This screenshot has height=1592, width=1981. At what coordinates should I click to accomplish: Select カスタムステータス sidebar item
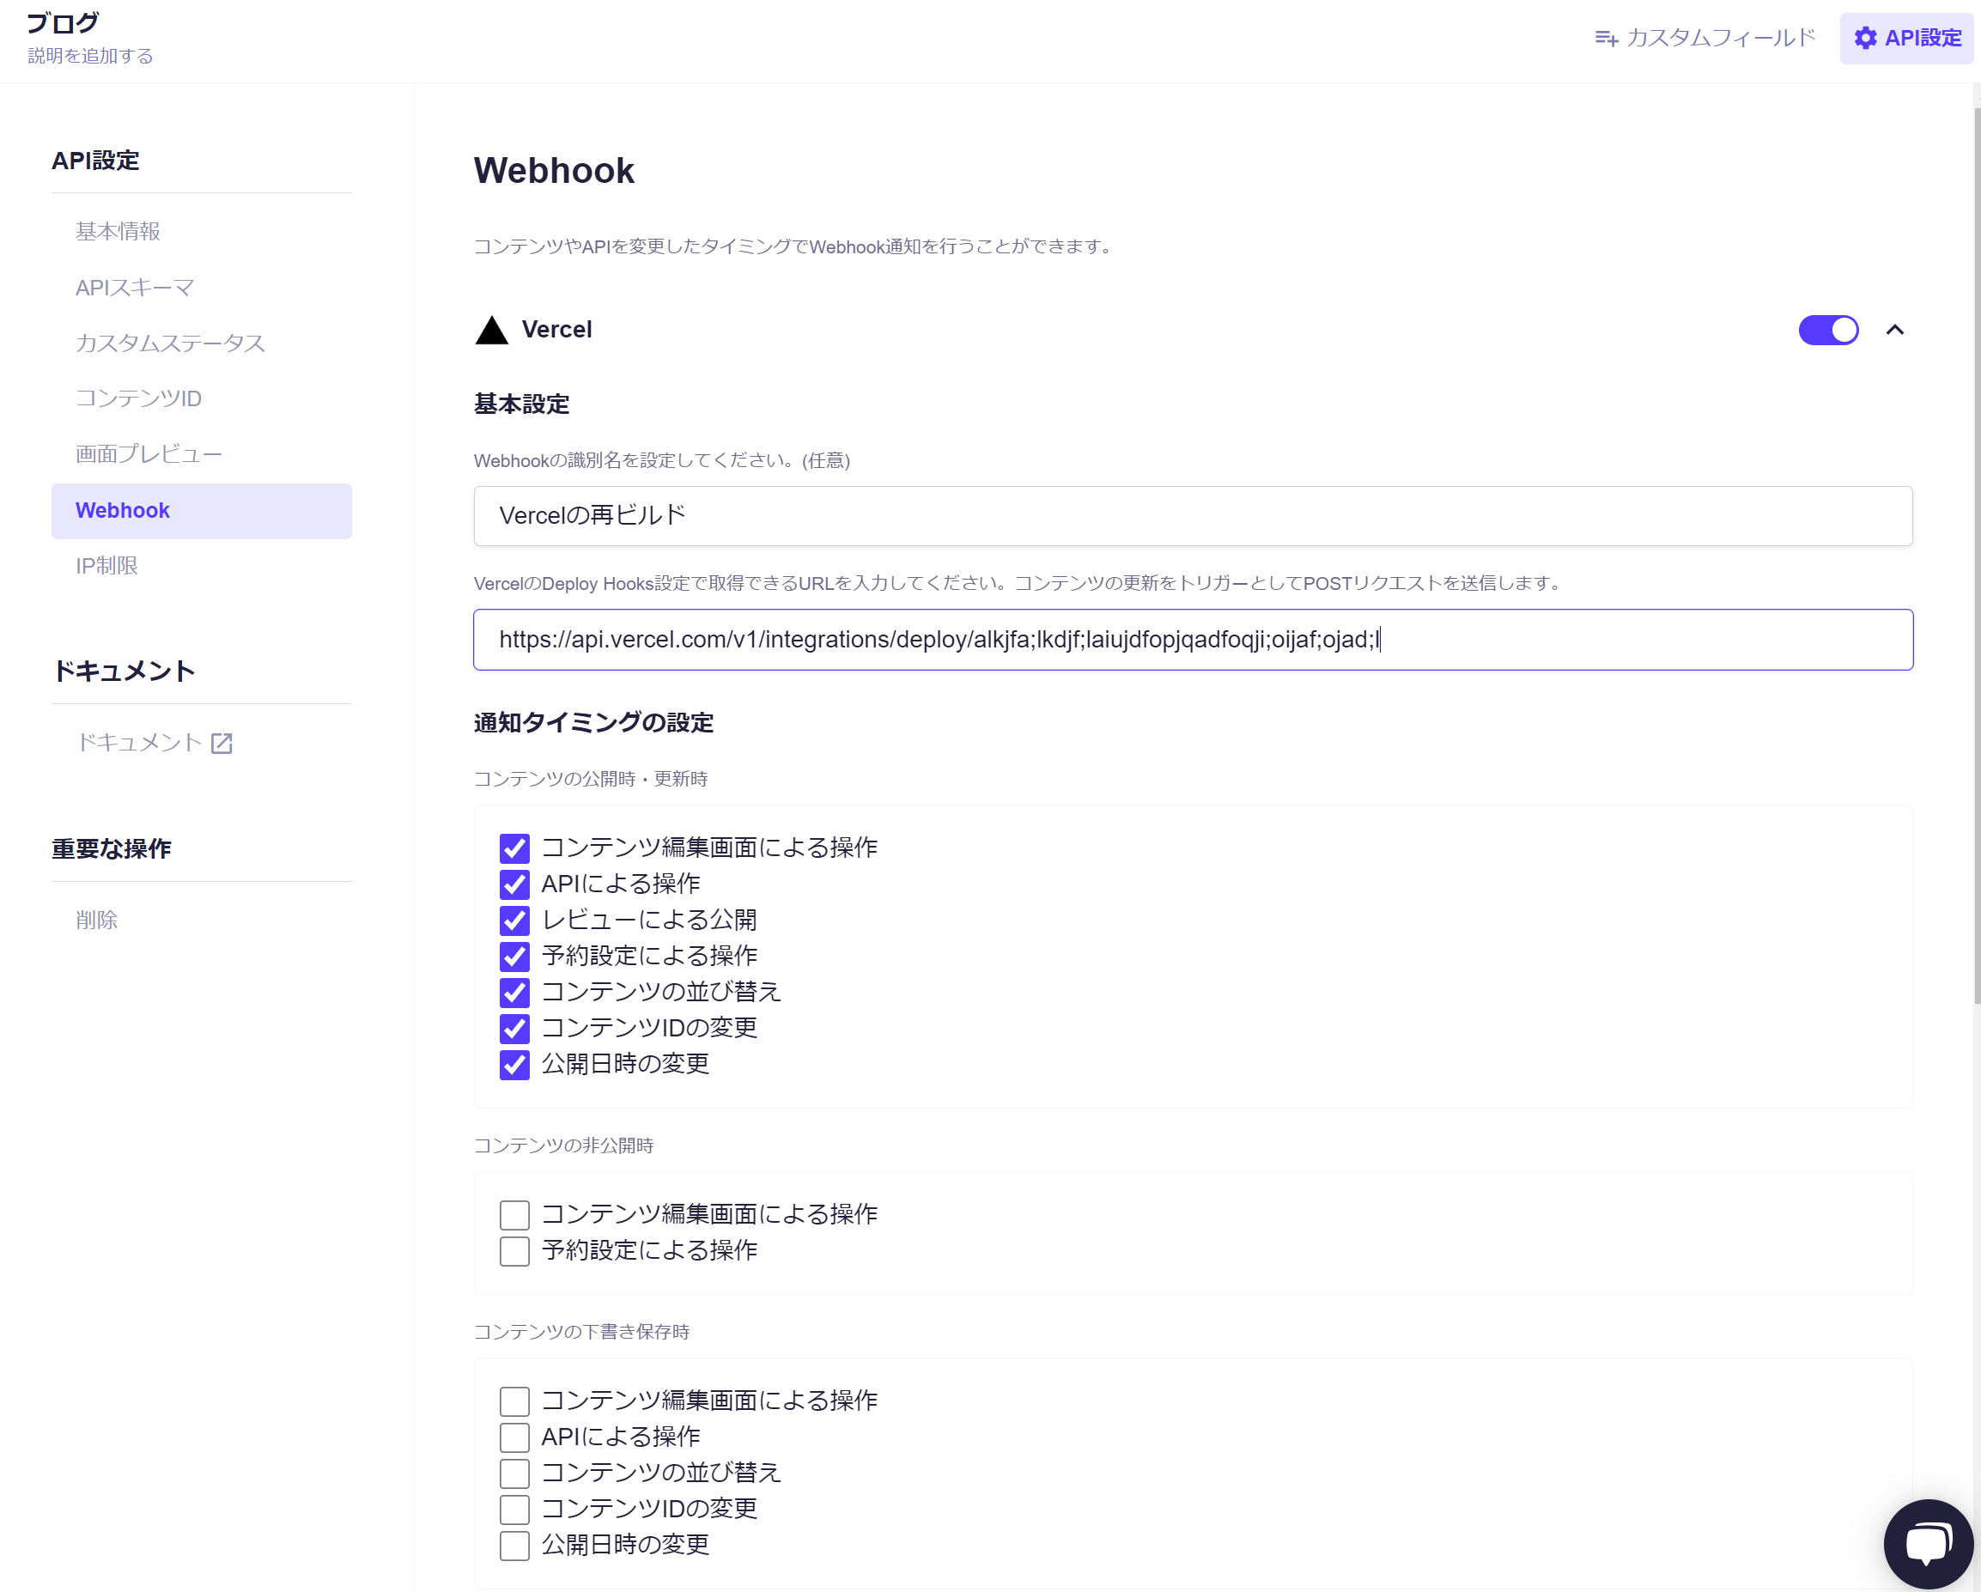(201, 343)
